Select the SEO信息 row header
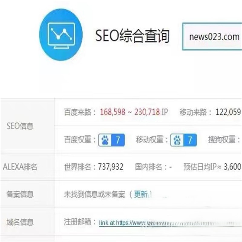The height and width of the screenshot is (242, 242). point(20,126)
